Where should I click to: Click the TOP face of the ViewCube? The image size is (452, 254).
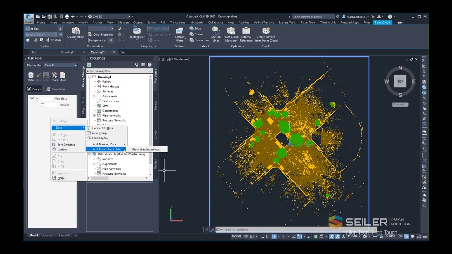pos(400,81)
